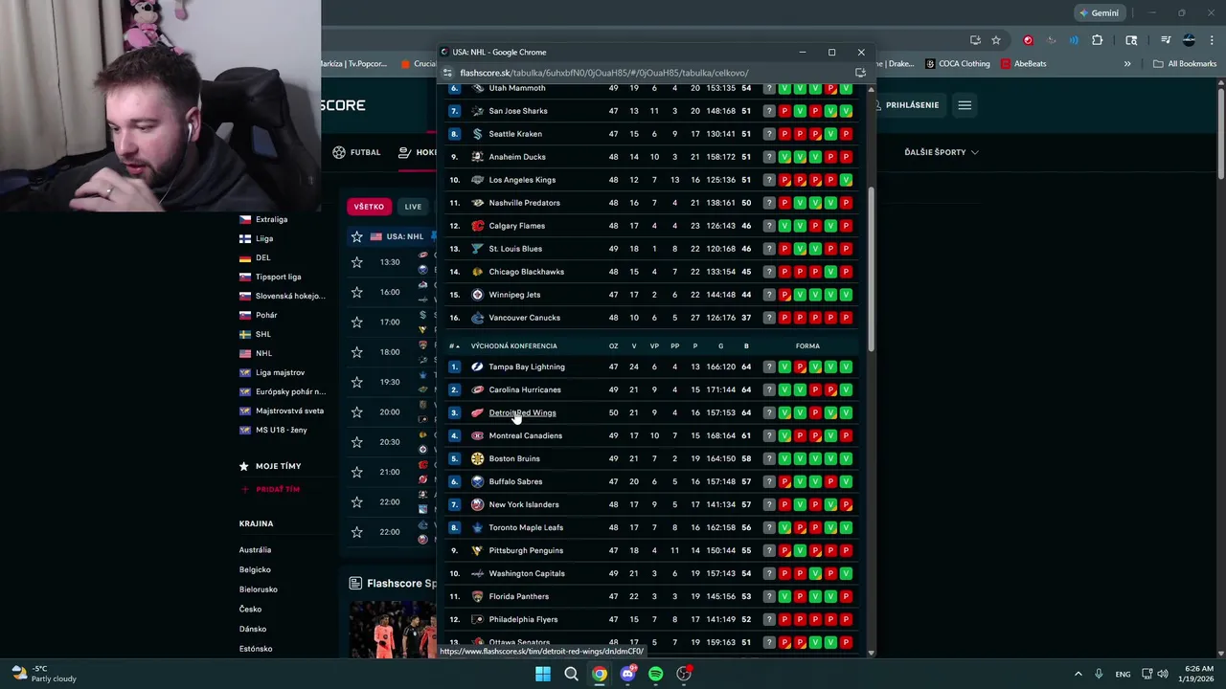Click the Detroit Red Wings team logo
This screenshot has height=689, width=1226.
tap(478, 412)
